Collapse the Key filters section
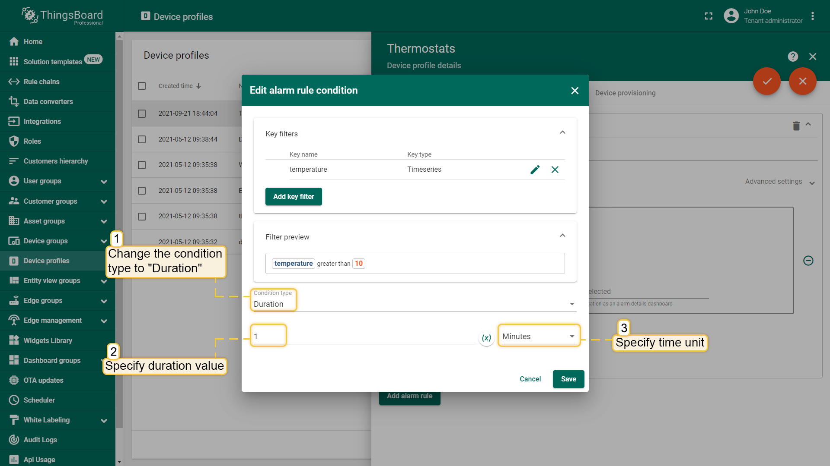This screenshot has width=830, height=466. coord(562,133)
